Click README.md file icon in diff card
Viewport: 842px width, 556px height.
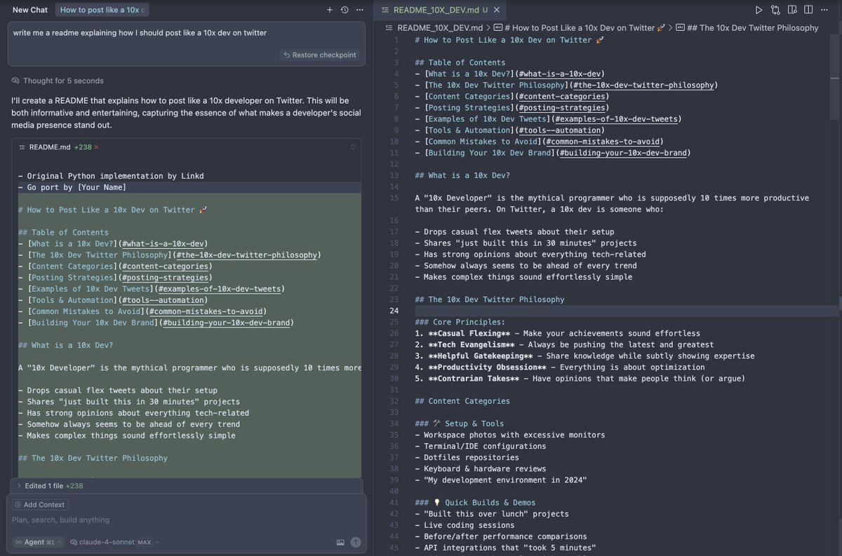22,147
